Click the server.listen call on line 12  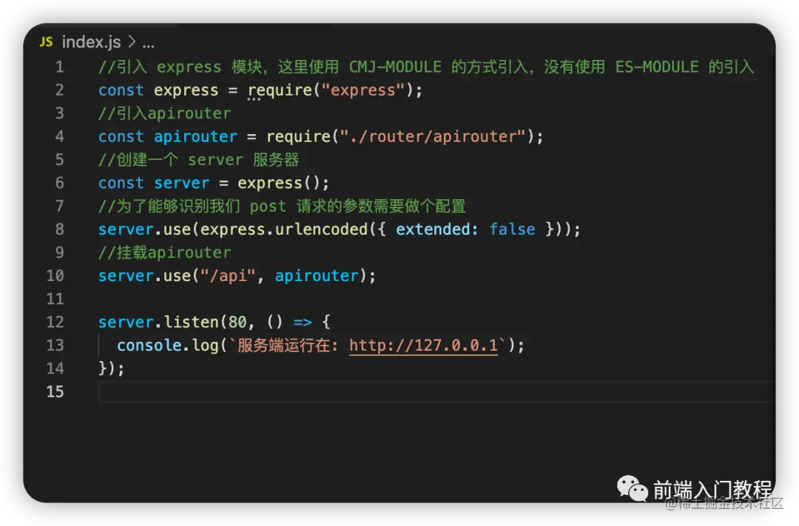[158, 322]
